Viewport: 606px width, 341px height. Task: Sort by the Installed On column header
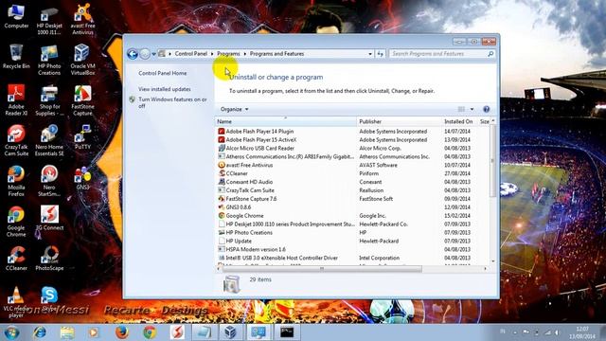[458, 121]
